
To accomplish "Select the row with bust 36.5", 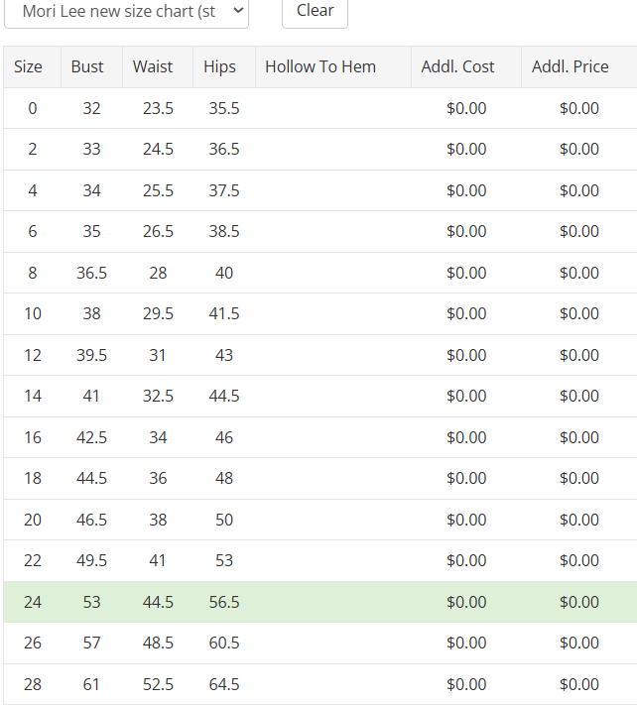I will click(320, 273).
